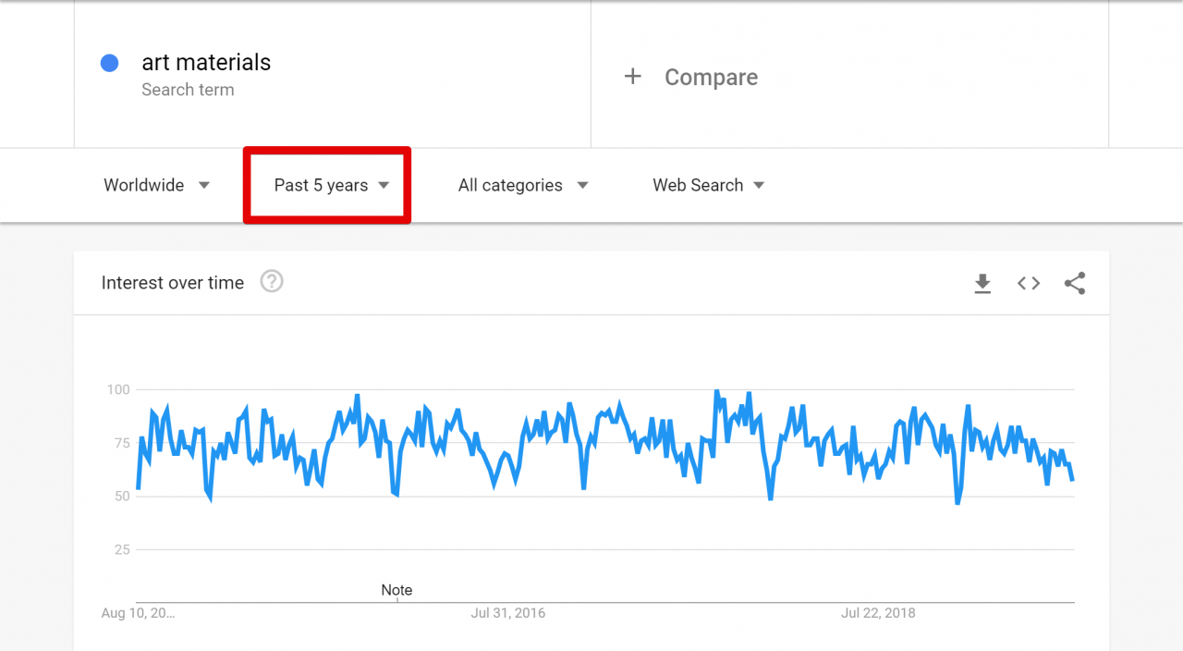Click the Jul 22, 2018 axis label
Screen dimensions: 1183x651
click(x=878, y=613)
